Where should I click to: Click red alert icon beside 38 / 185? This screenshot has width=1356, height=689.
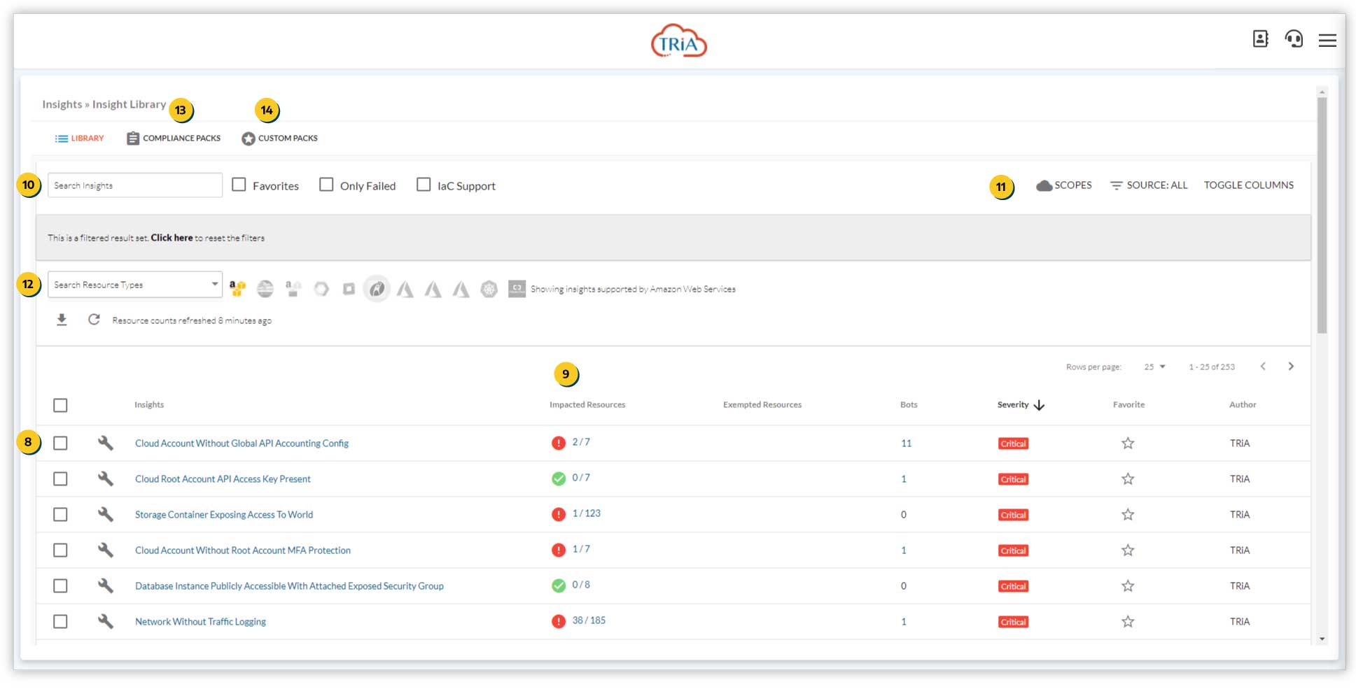click(558, 621)
